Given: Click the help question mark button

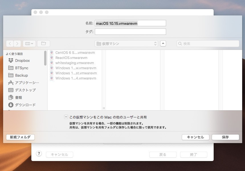Looking at the screenshot, I should point(39,154).
